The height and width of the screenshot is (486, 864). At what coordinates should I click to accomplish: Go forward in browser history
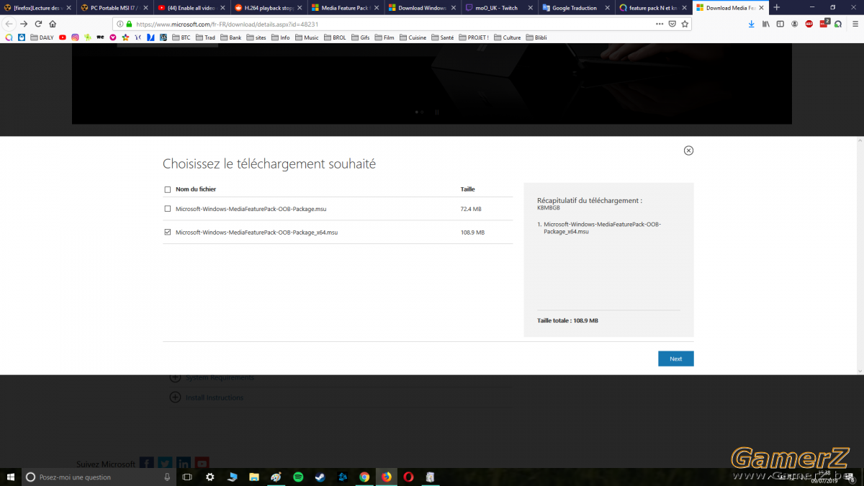24,24
